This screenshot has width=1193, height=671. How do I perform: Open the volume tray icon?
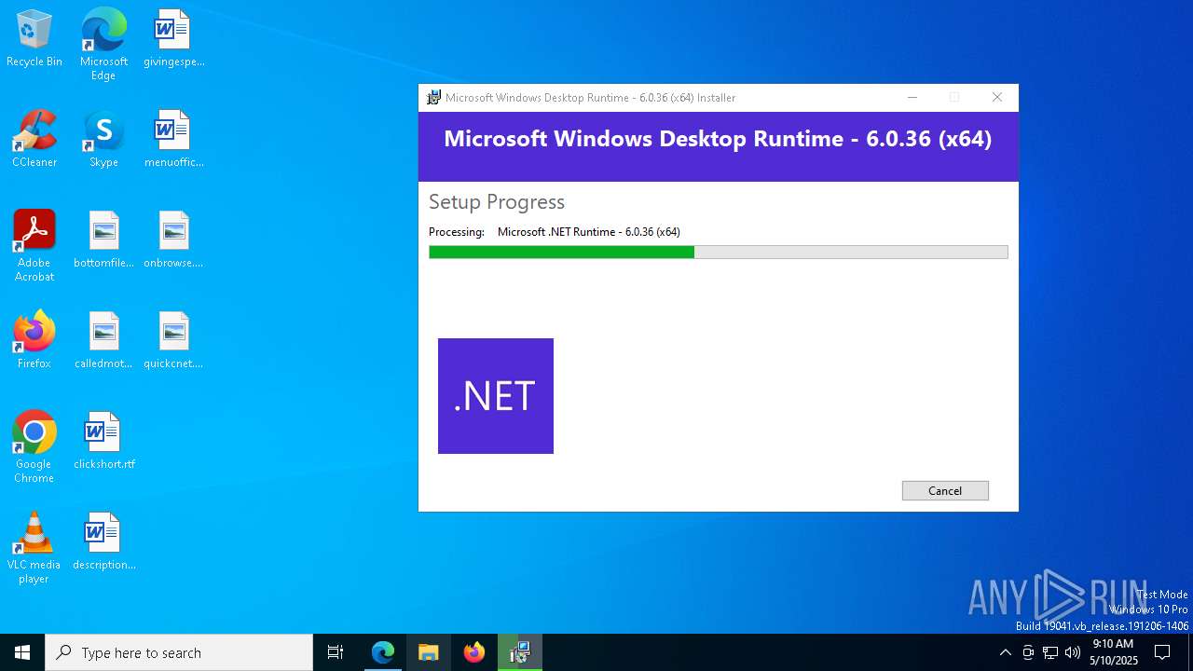point(1073,652)
